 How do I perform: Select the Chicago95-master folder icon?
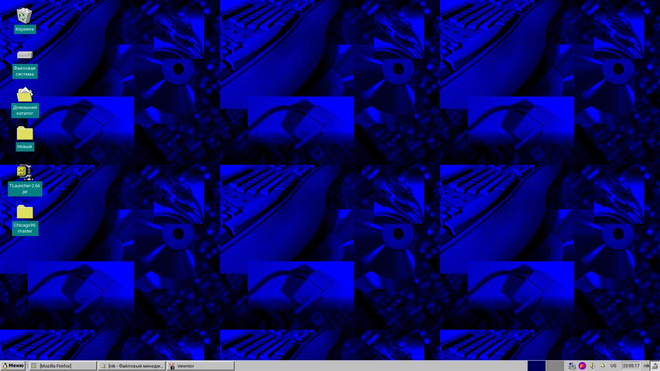pos(25,212)
